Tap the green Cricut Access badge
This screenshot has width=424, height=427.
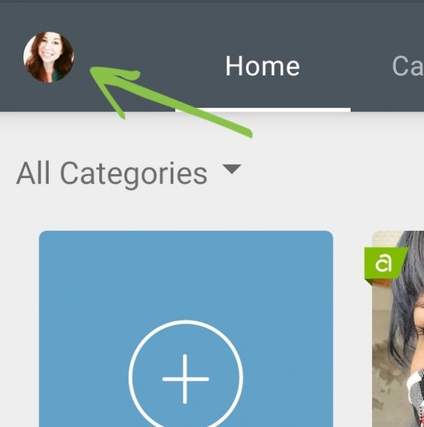385,264
